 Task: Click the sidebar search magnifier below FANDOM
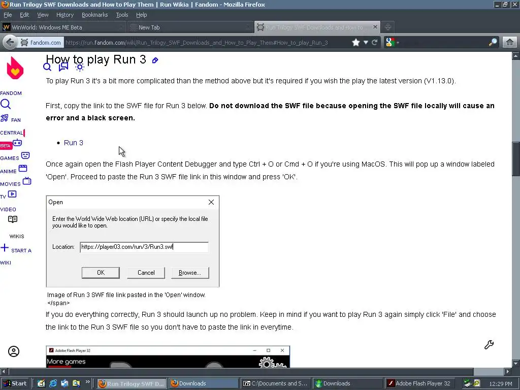point(6,104)
